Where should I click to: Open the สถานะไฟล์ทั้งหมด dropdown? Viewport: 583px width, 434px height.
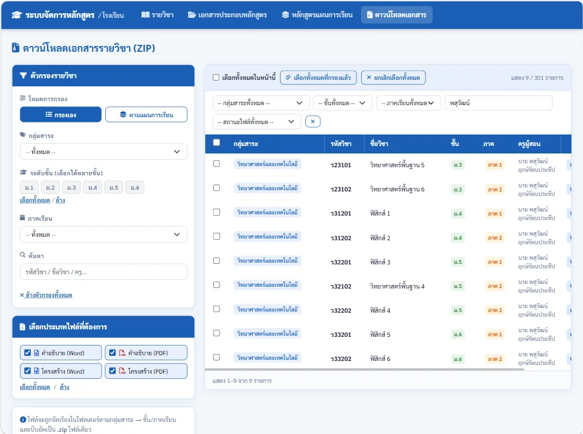point(257,122)
